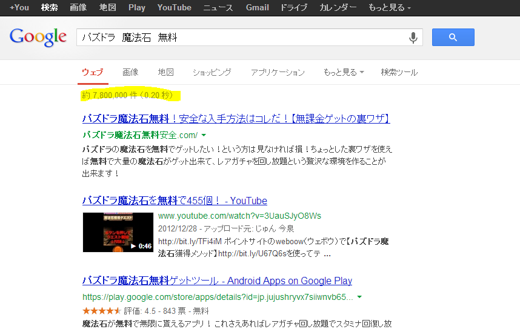This screenshot has height=329, width=520.
Task: Click the orange star rating icons
Action: [x=102, y=311]
